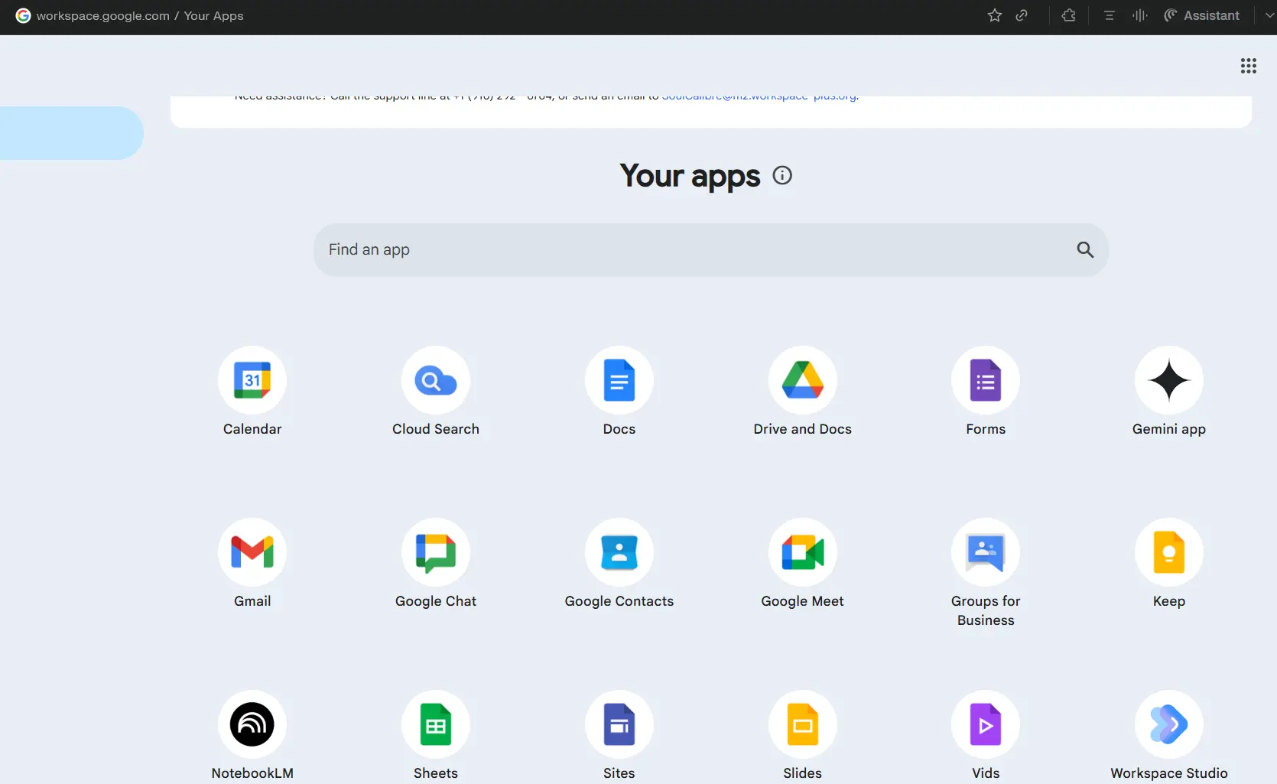Click the Google site favicon in address bar

24,16
